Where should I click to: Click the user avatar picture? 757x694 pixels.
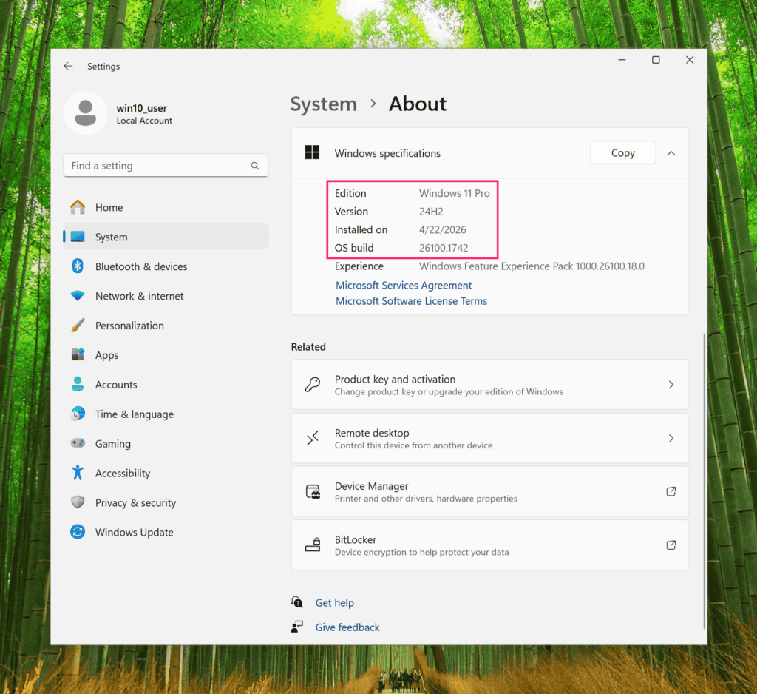tap(86, 113)
